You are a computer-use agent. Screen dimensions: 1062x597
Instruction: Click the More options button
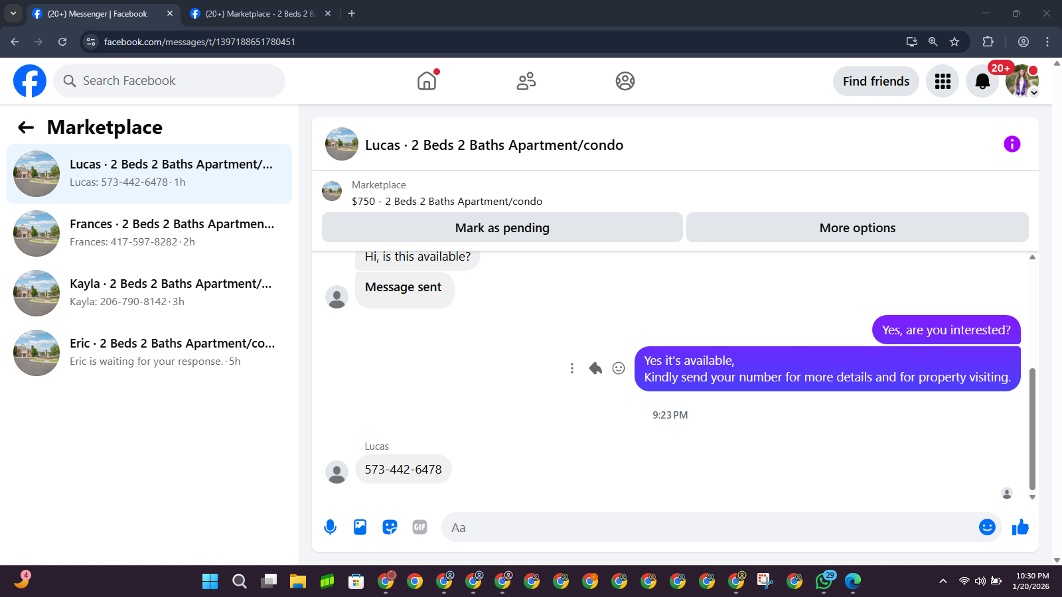click(858, 228)
